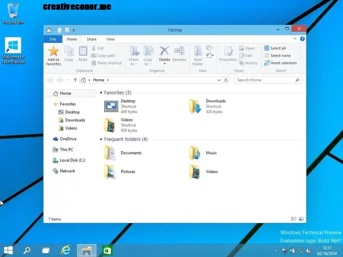The width and height of the screenshot is (343, 257).
Task: Click the Cut scissors command
Action: (x=98, y=48)
